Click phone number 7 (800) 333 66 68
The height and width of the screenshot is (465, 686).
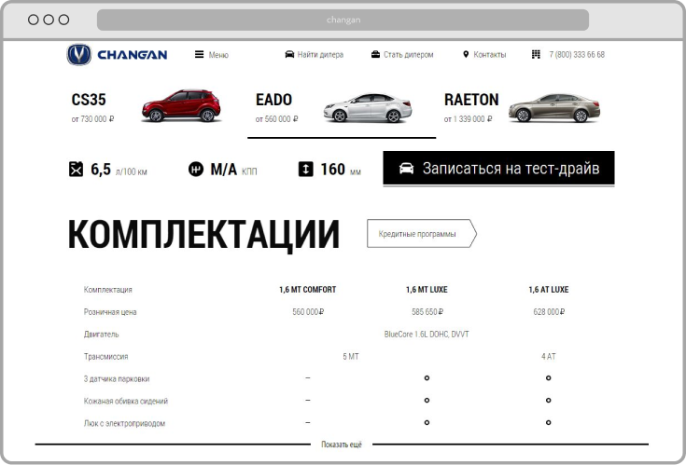tap(577, 55)
